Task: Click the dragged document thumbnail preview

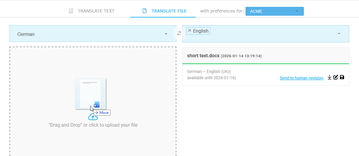Action: [89, 92]
